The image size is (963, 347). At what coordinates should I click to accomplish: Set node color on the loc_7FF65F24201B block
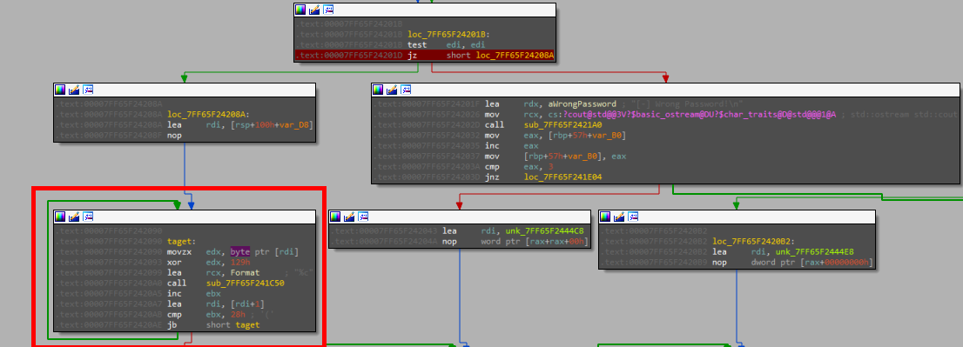tap(300, 10)
